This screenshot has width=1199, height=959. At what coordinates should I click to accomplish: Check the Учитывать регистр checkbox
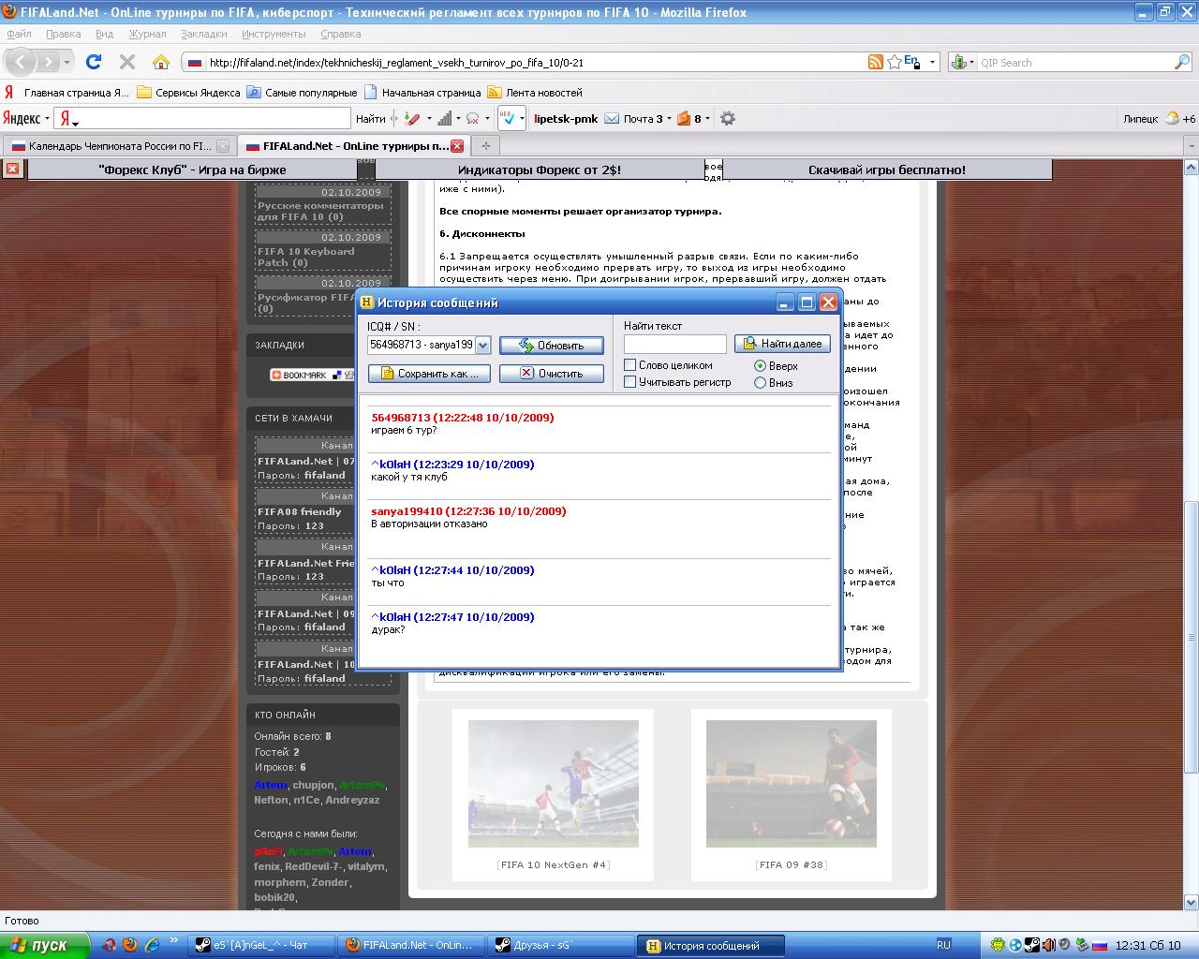click(x=630, y=382)
